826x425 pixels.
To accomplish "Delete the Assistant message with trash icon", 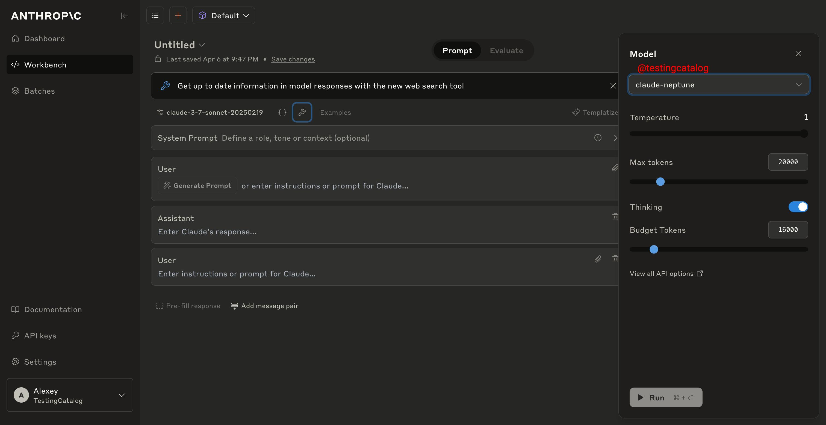I will [x=615, y=217].
